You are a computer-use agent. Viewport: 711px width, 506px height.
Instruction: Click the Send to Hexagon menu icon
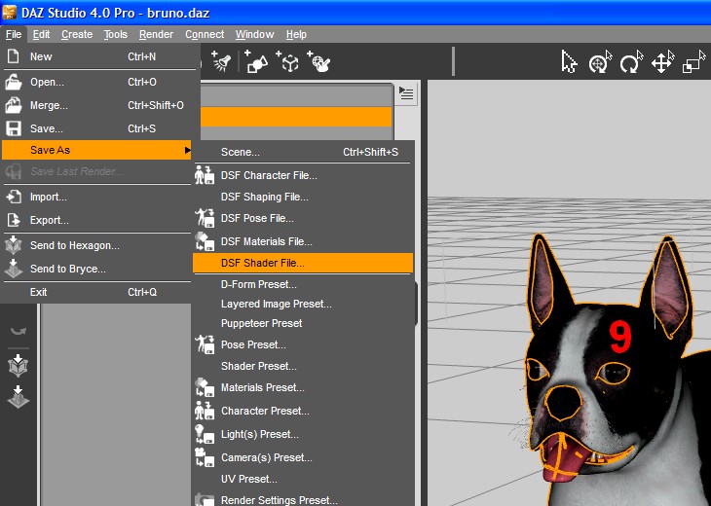[14, 245]
